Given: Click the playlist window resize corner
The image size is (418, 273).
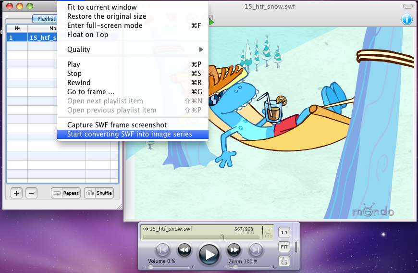Looking at the screenshot, I should point(120,207).
